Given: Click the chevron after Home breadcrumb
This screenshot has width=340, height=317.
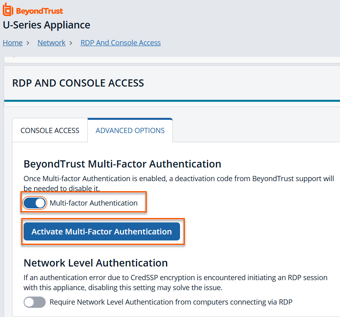Looking at the screenshot, I should 28,43.
